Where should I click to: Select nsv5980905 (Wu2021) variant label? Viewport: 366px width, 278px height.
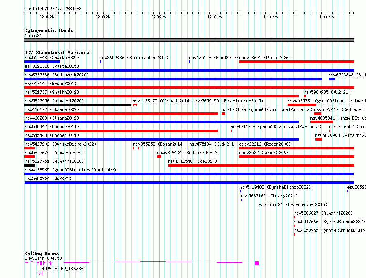(x=327, y=92)
